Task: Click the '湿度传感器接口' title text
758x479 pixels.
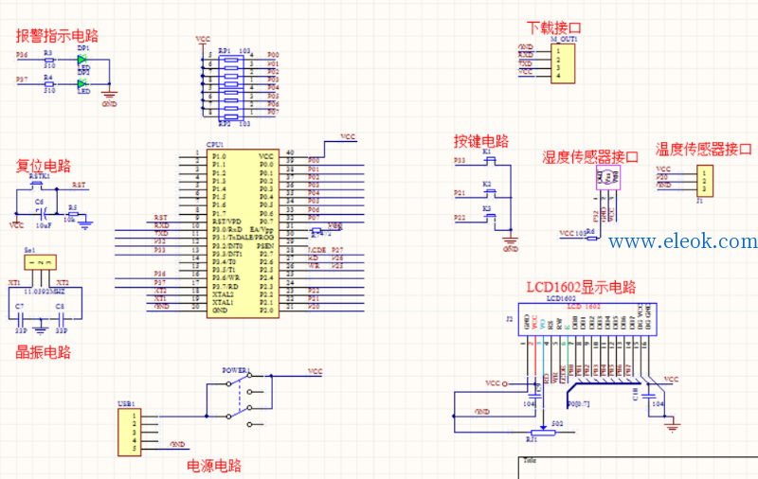Action: point(590,157)
